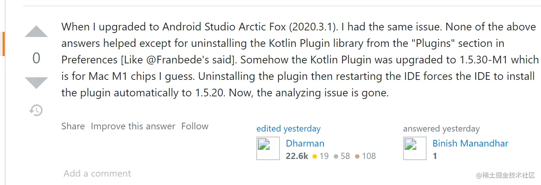
Task: Open Dharman's user profile
Action: point(305,143)
